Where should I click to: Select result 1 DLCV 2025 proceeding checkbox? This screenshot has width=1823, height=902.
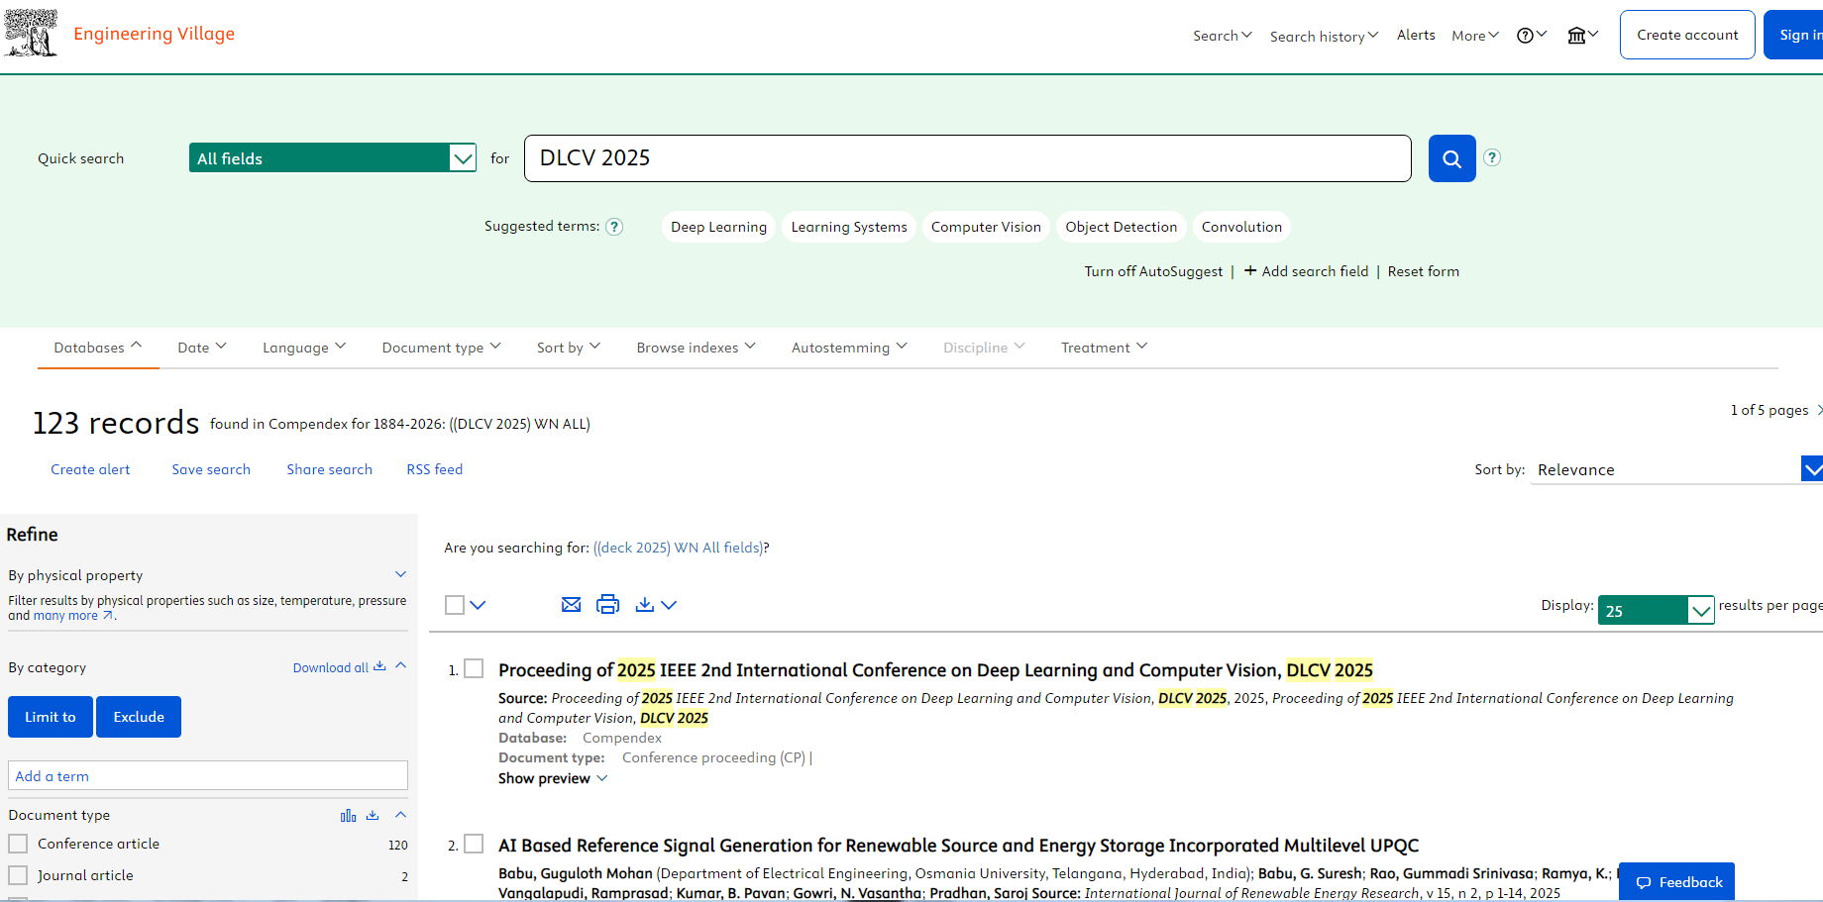coord(474,669)
